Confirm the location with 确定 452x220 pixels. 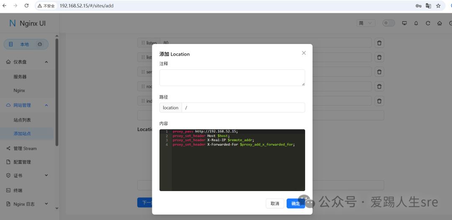[x=296, y=204]
